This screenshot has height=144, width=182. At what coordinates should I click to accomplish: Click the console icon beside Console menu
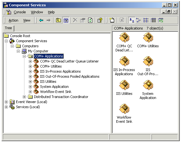click(x=9, y=12)
